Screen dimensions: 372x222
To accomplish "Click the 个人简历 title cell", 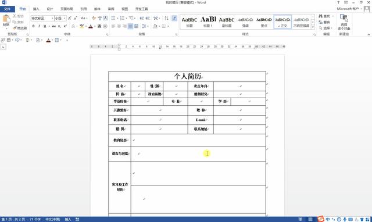I will click(187, 76).
